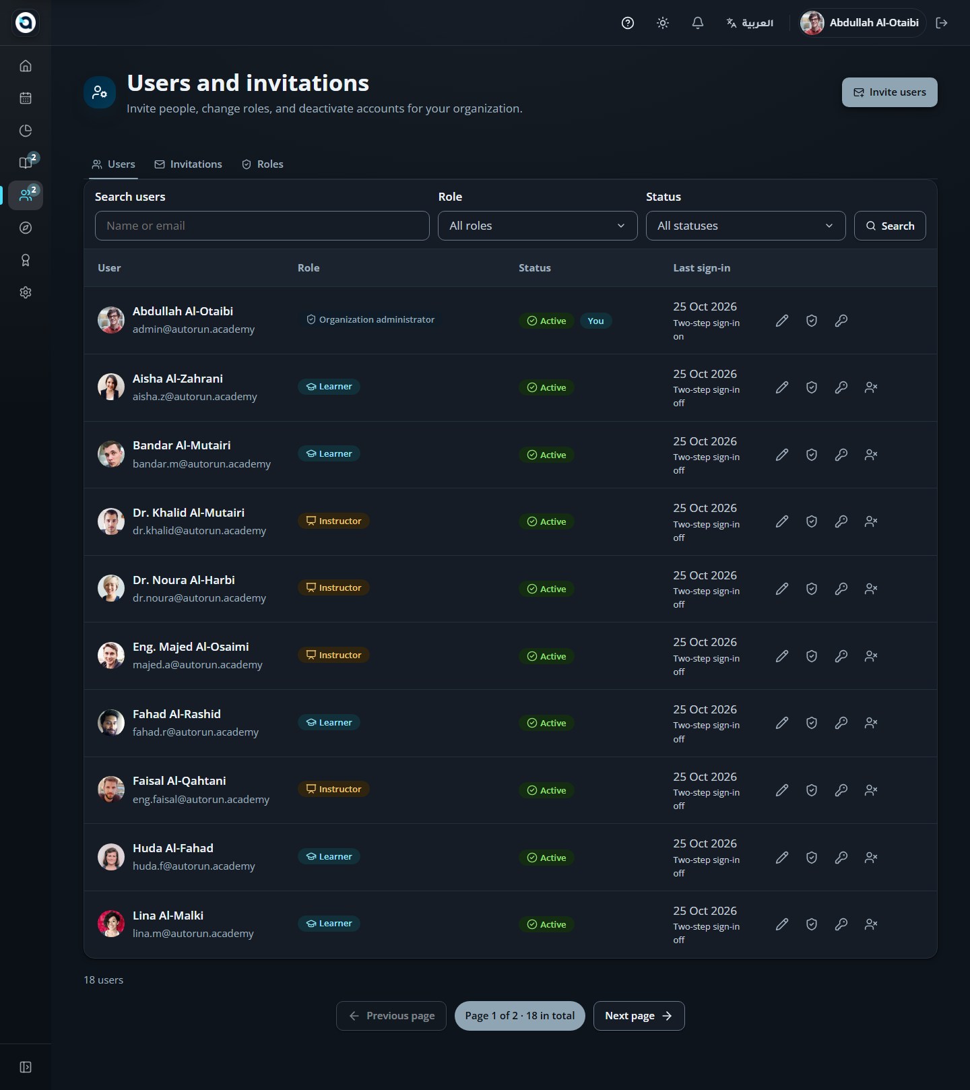Viewport: 970px width, 1090px height.
Task: Click the Invite users button
Action: click(x=890, y=92)
